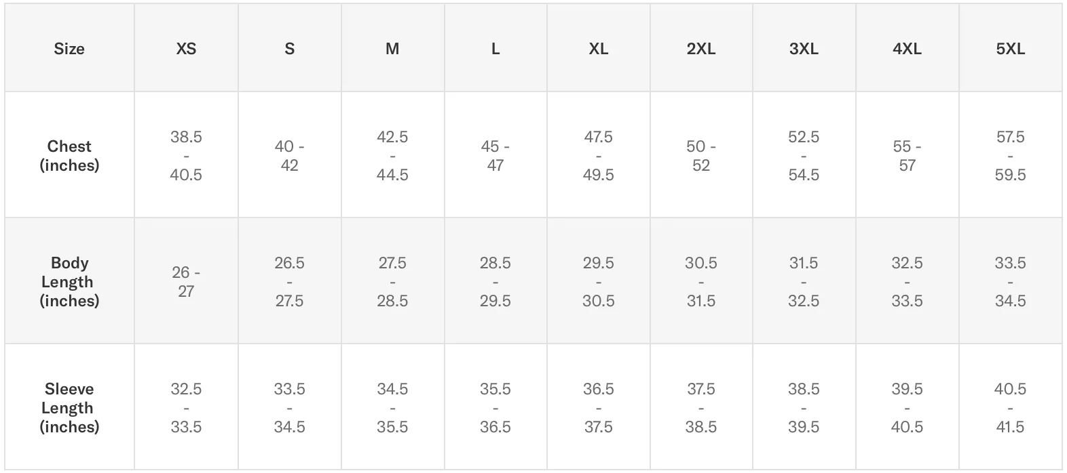
Task: Select the 3XL size column header
Action: coord(804,49)
